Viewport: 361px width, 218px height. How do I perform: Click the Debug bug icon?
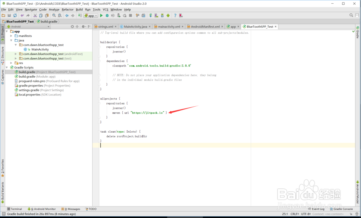click(107, 16)
